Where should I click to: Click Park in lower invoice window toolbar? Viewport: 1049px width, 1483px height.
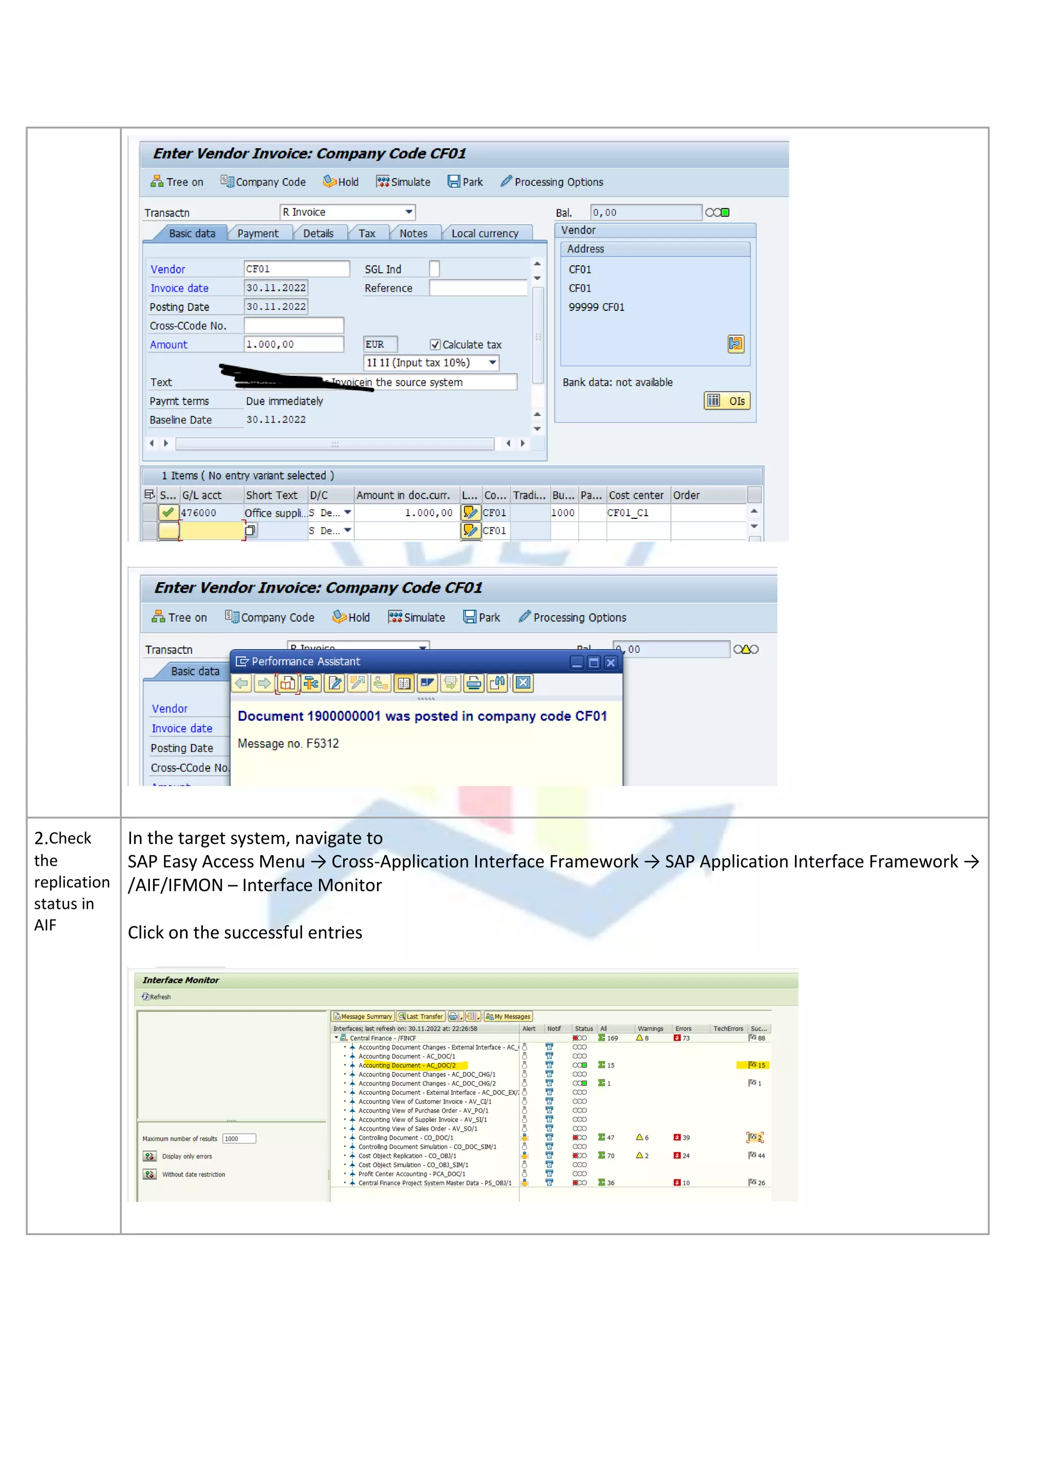click(482, 617)
